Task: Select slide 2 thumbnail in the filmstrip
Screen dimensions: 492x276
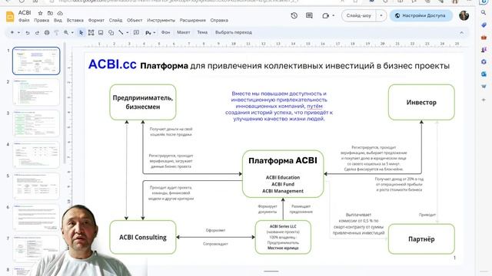Action: (36, 92)
